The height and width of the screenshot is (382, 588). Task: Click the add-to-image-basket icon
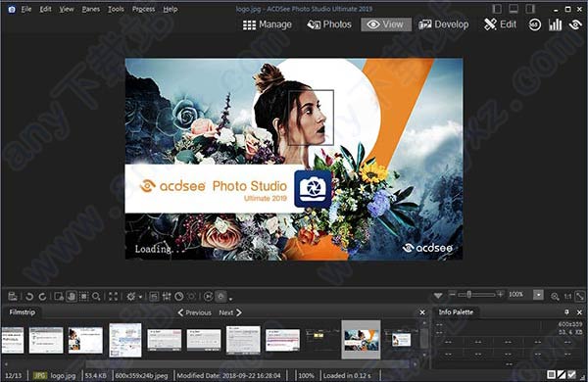pyautogui.click(x=59, y=297)
